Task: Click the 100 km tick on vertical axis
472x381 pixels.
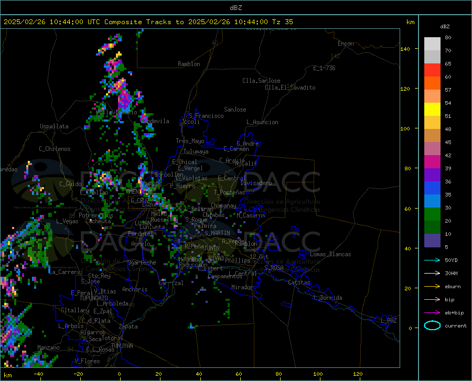Action: 405,128
